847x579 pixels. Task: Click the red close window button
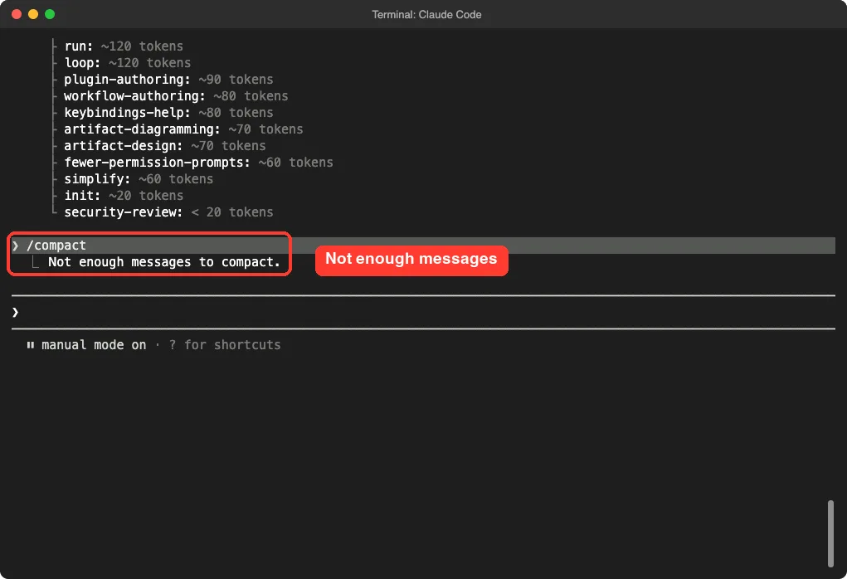point(17,14)
